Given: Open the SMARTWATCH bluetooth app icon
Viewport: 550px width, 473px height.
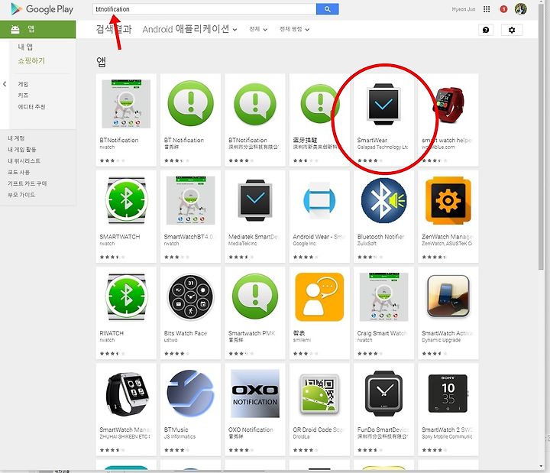Looking at the screenshot, I should pos(126,200).
